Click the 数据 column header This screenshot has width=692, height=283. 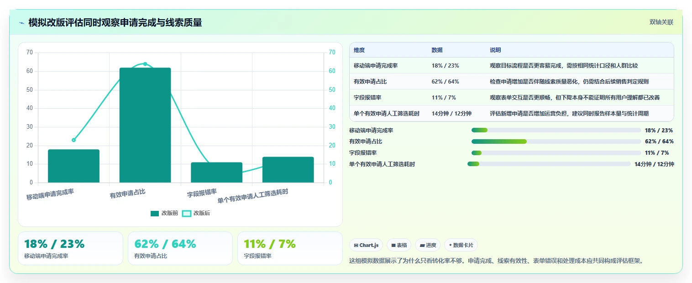coord(437,50)
